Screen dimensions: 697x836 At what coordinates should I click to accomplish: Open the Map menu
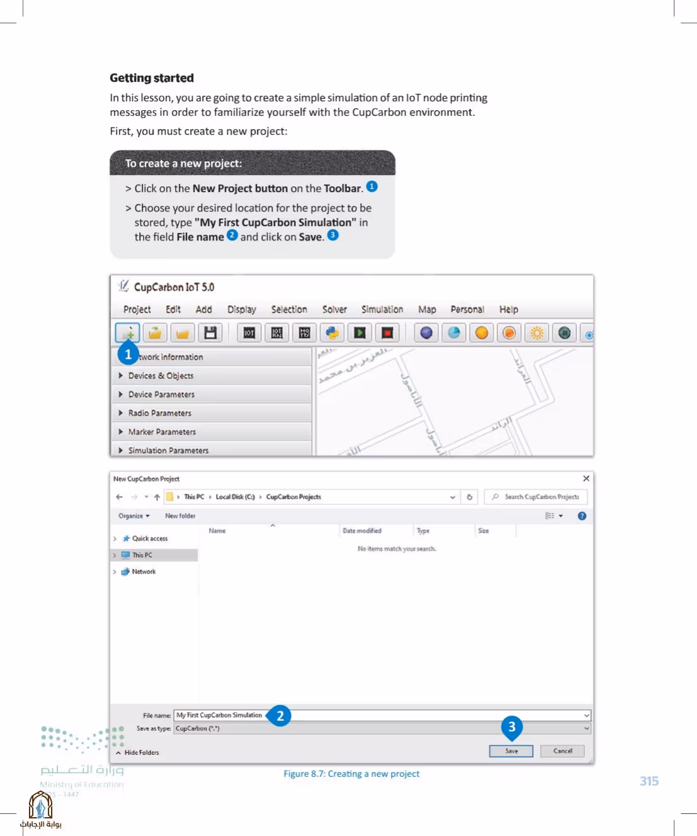click(x=427, y=310)
